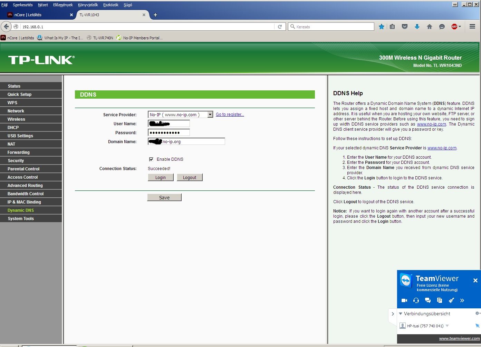Click into the User Name field
This screenshot has height=347, width=481.
click(x=169, y=123)
